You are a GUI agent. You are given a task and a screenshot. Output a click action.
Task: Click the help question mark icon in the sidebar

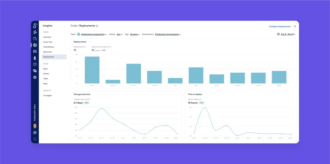click(x=35, y=133)
